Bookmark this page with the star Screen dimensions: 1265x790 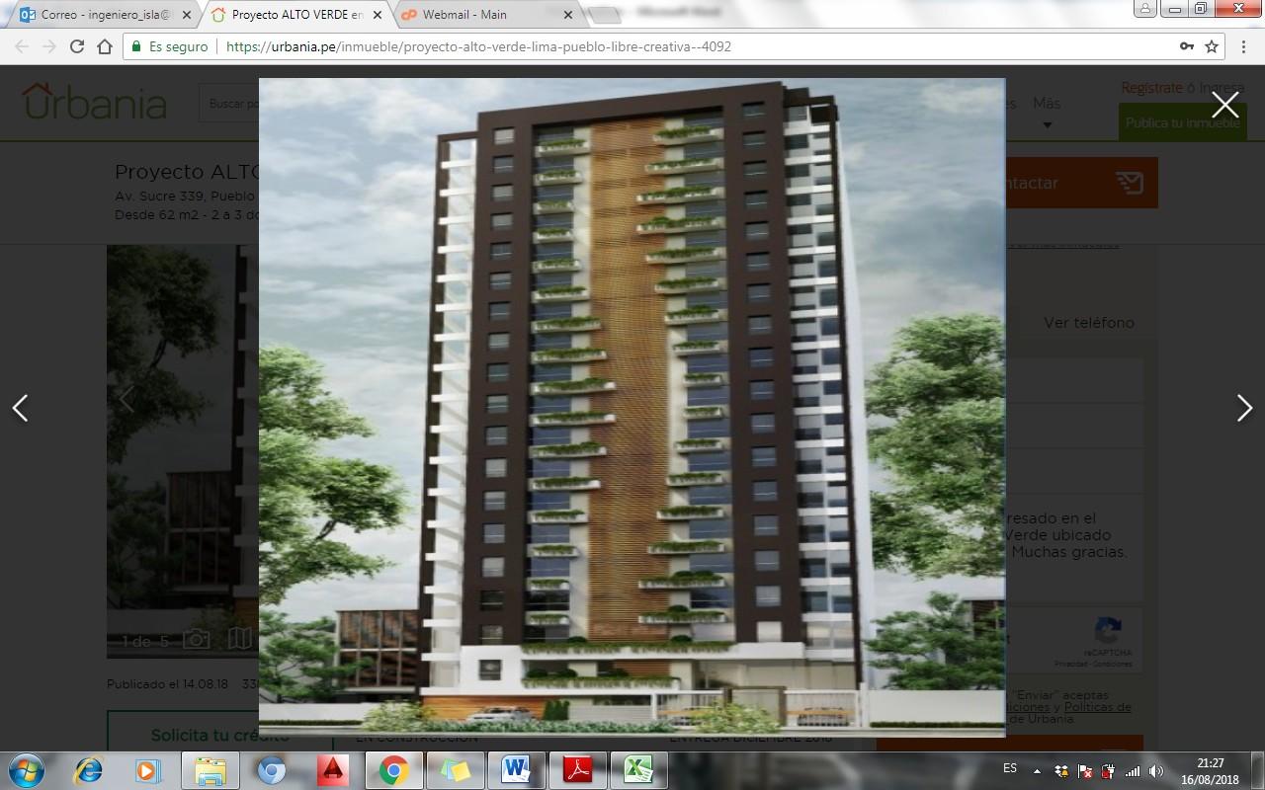(1212, 46)
